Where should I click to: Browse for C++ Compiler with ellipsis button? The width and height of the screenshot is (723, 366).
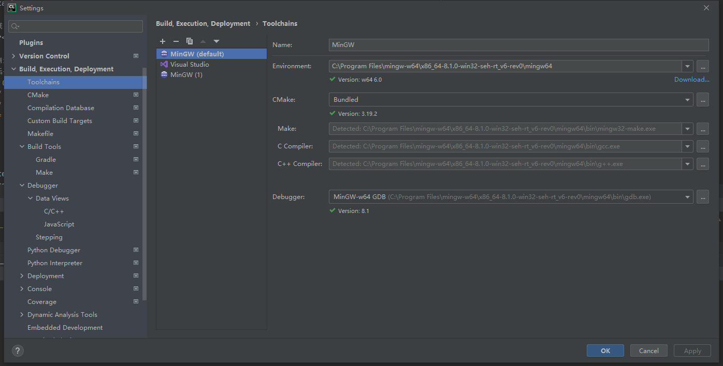tap(702, 164)
